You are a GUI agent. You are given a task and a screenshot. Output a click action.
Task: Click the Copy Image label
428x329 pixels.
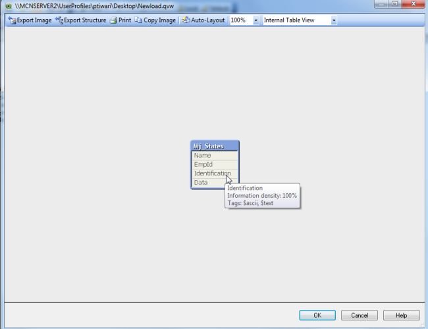[160, 20]
